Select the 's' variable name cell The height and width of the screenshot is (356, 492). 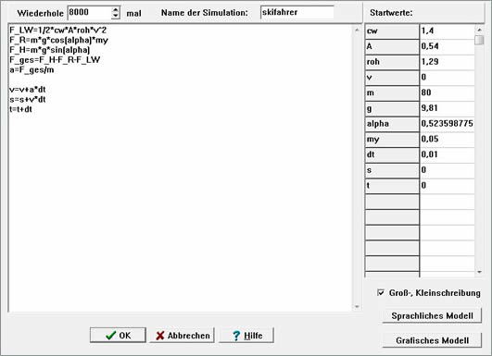pyautogui.click(x=392, y=170)
